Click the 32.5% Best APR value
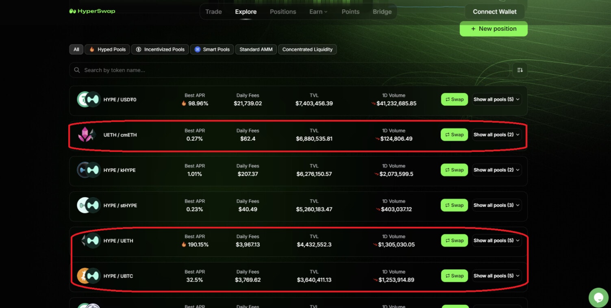 coord(195,280)
